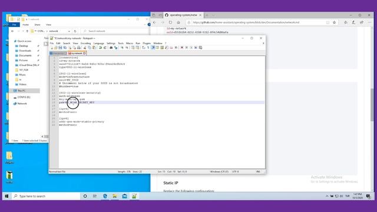This screenshot has width=377, height=212.
Task: Click the Back arrow in File Explorer
Action: [12, 31]
